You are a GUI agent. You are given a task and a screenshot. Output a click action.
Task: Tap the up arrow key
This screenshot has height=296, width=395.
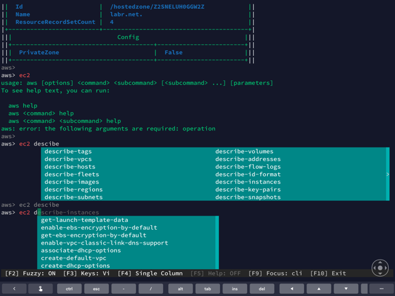coord(319,288)
